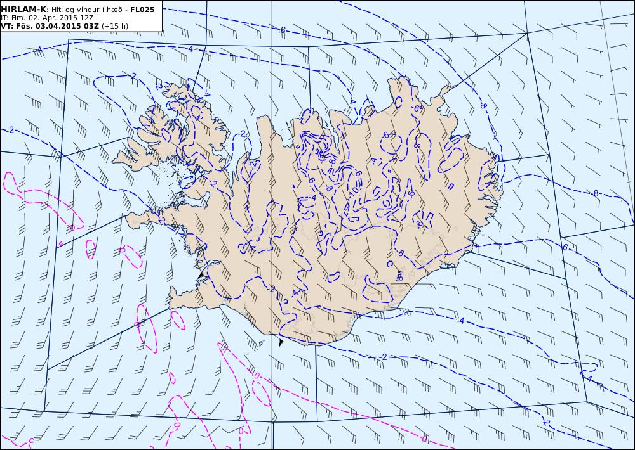Click the '(+15 h)' forecast offset text
This screenshot has width=635, height=450.
click(115, 26)
